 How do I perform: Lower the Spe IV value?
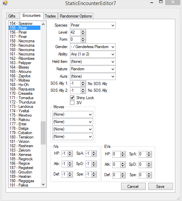click(94, 176)
